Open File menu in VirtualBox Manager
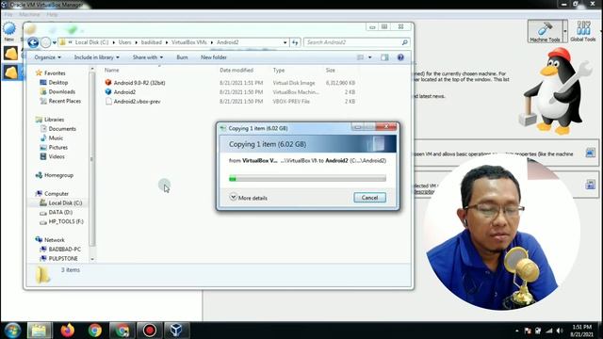This screenshot has height=339, width=603. pyautogui.click(x=8, y=15)
